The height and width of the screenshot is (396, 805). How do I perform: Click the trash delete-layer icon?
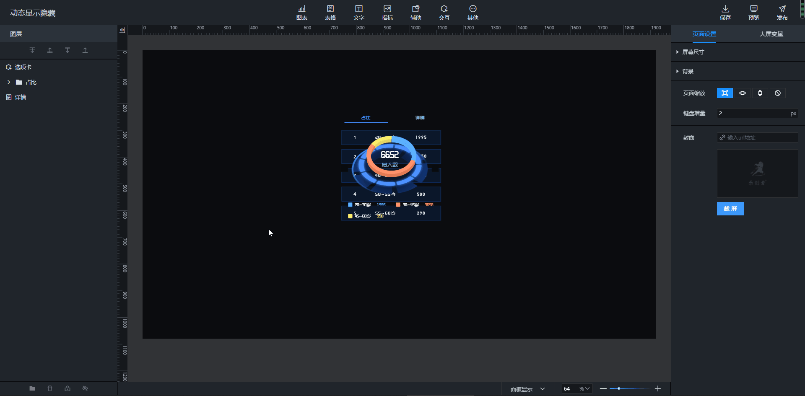[x=50, y=388]
